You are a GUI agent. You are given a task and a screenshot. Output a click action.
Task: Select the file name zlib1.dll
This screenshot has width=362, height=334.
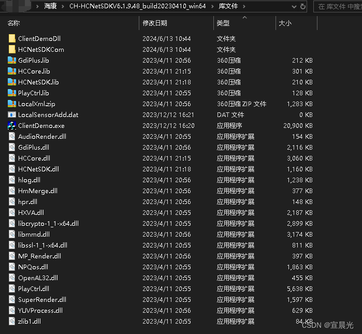(30, 321)
